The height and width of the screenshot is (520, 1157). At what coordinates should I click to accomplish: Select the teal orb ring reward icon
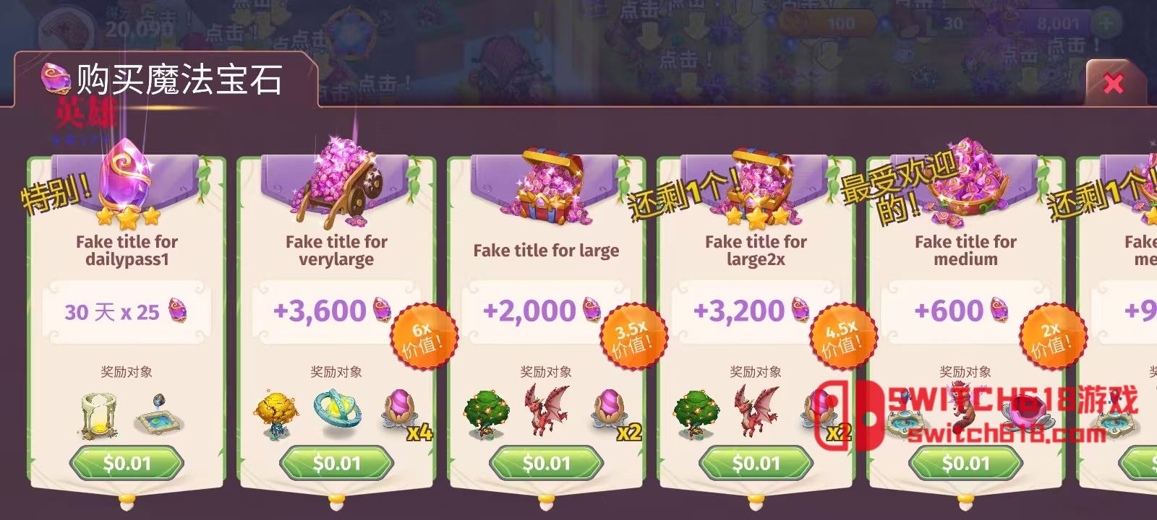(337, 413)
